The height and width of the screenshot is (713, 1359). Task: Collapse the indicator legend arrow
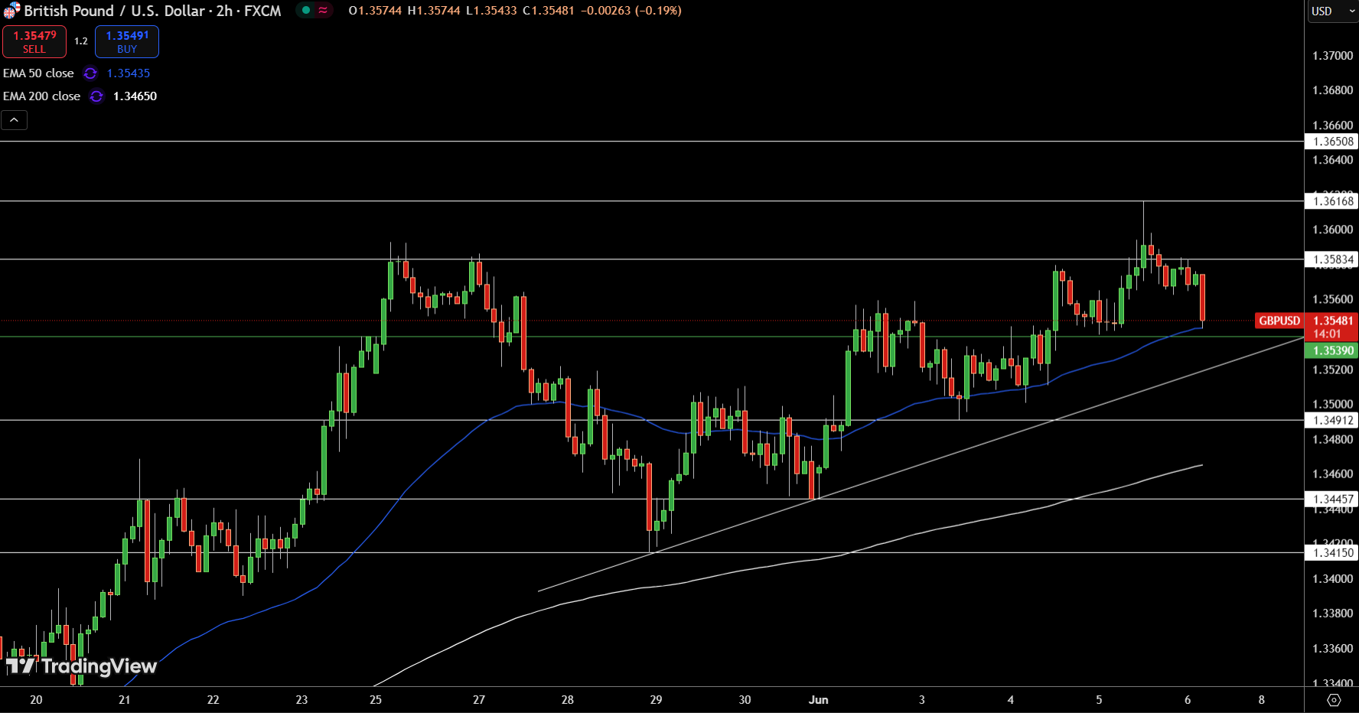(14, 120)
